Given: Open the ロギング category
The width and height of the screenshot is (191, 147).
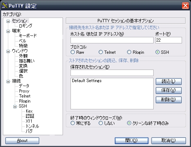Looking at the screenshot, I should tap(26, 26).
